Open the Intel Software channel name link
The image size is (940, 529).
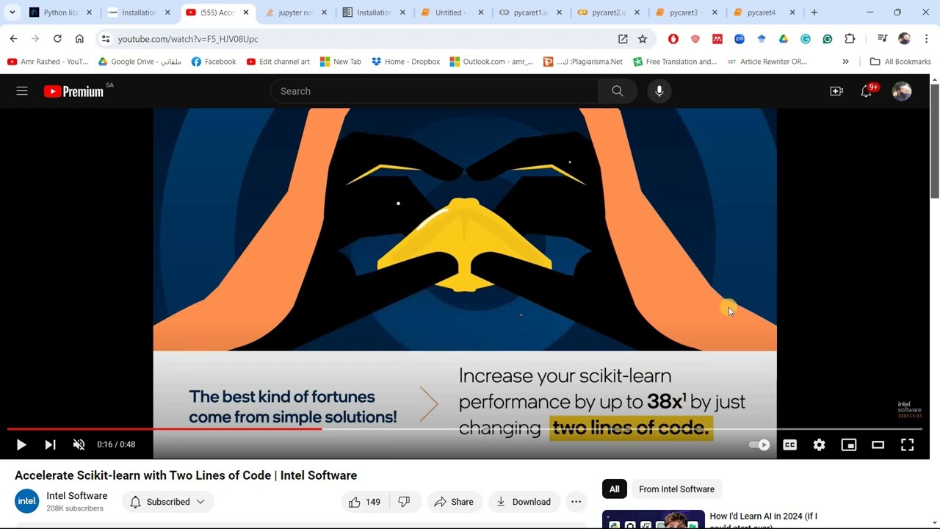(x=77, y=496)
